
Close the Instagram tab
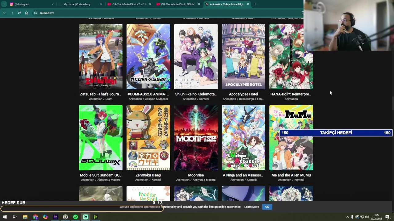point(52,4)
